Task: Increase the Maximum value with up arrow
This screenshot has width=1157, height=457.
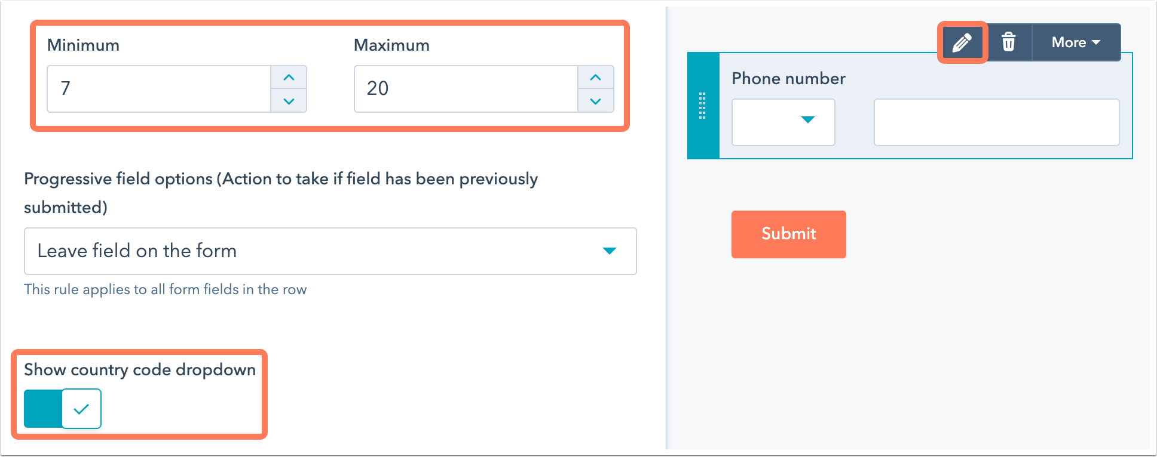Action: click(x=595, y=78)
